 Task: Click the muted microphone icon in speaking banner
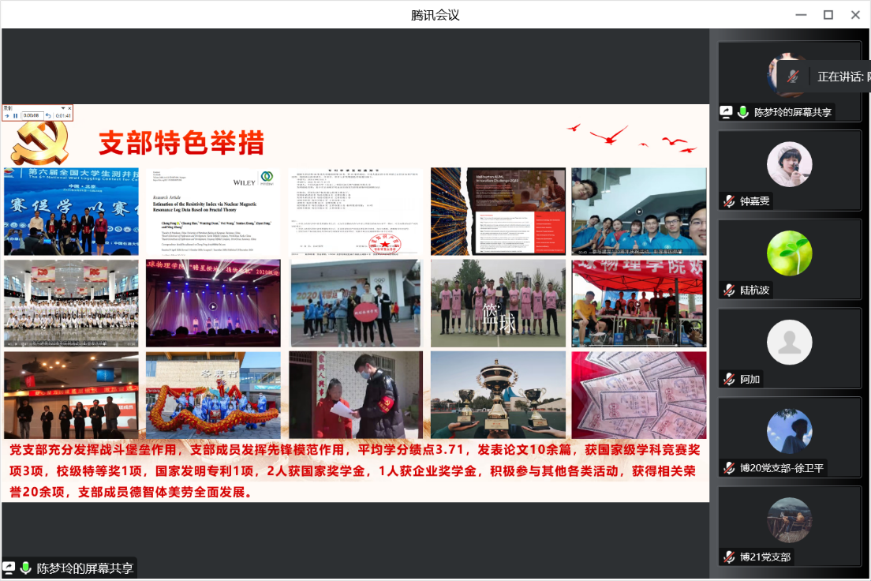[x=794, y=77]
